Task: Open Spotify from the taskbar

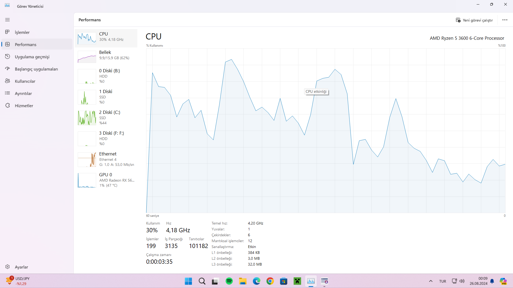Action: pos(229,281)
